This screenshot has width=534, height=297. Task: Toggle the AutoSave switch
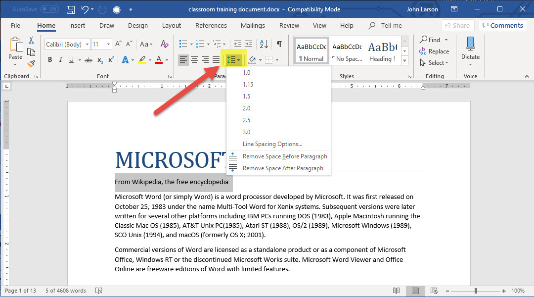(49, 9)
